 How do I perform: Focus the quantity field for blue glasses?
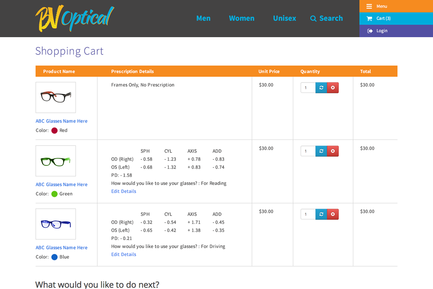(x=308, y=214)
